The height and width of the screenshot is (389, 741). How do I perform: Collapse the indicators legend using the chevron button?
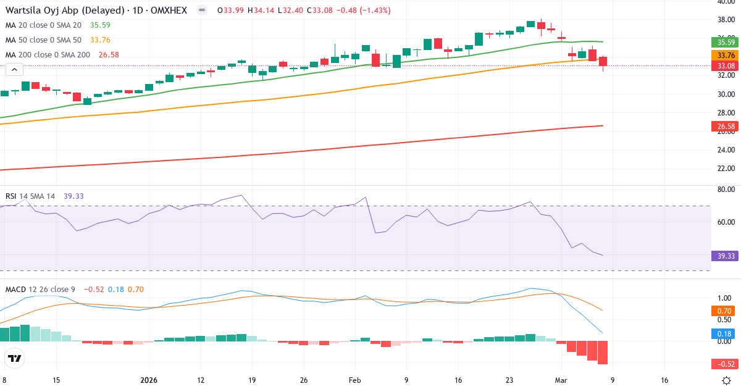point(14,69)
